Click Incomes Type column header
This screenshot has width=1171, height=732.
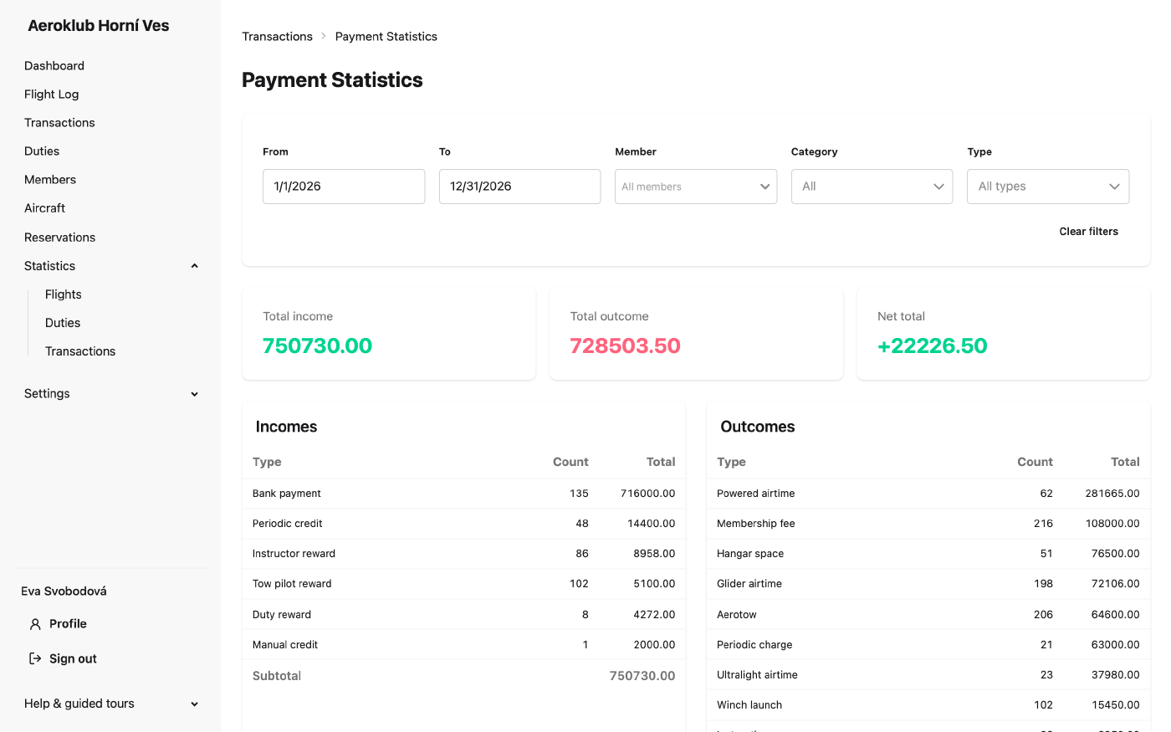tap(267, 462)
